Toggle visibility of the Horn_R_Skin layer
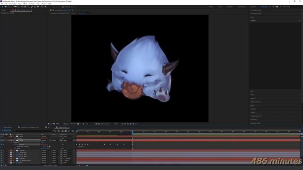The width and height of the screenshot is (303, 170). [1, 156]
